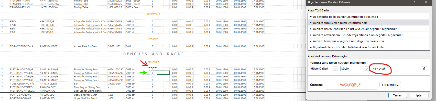The height and width of the screenshot is (101, 436).
Task: Select the PIET.BANC-V/200/G cell
Action: (x=21, y=80)
